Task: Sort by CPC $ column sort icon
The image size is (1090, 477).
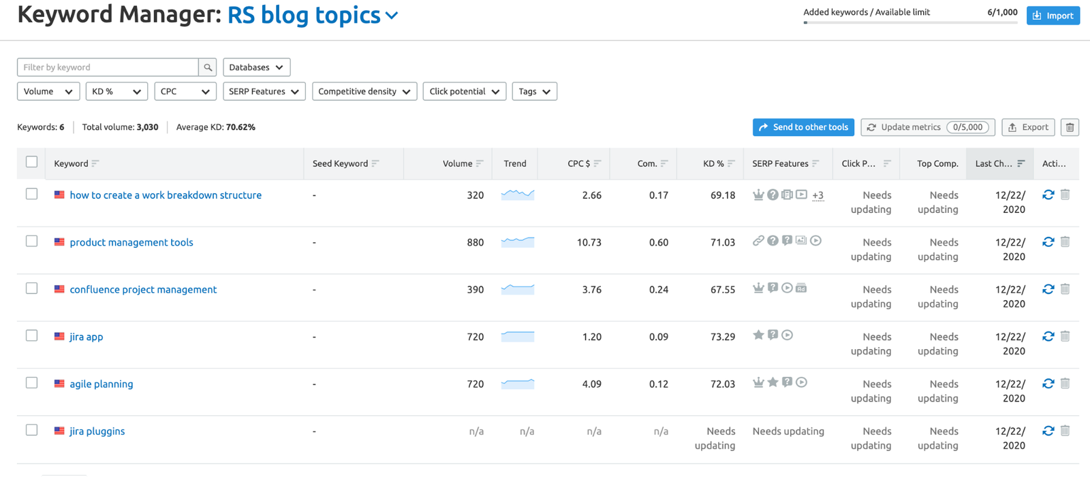Action: 597,163
